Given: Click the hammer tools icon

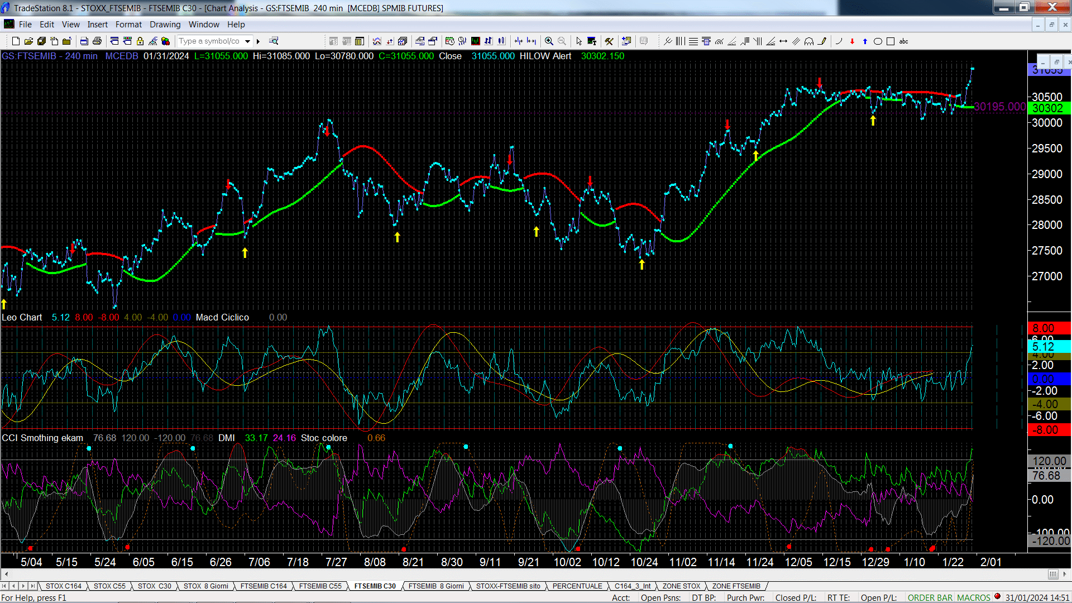Looking at the screenshot, I should pos(609,41).
